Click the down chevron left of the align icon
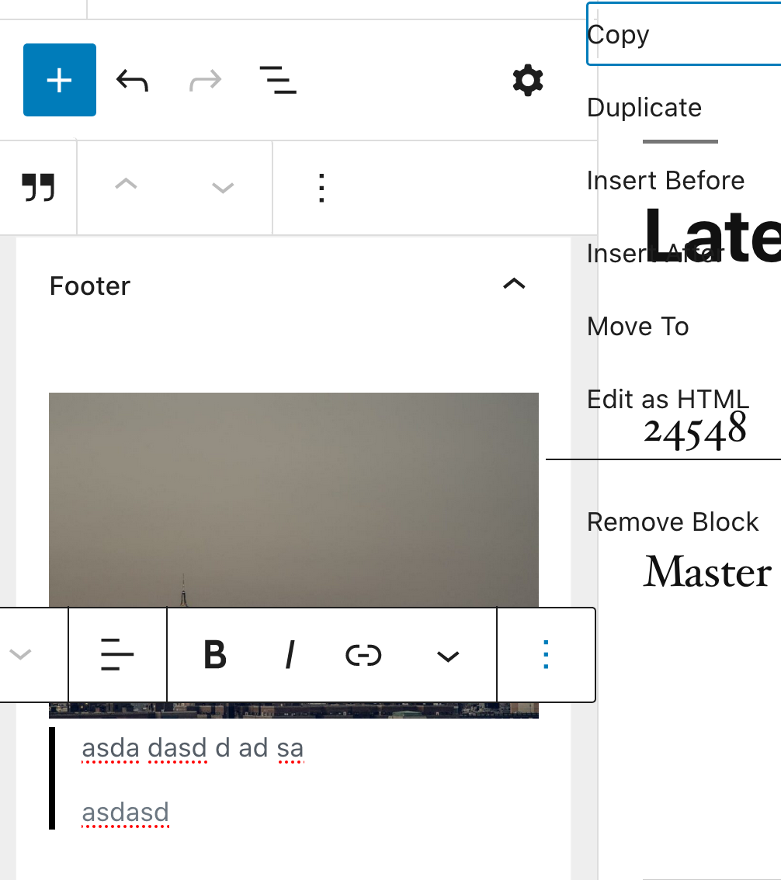Screen dimensions: 781x880 coord(20,654)
